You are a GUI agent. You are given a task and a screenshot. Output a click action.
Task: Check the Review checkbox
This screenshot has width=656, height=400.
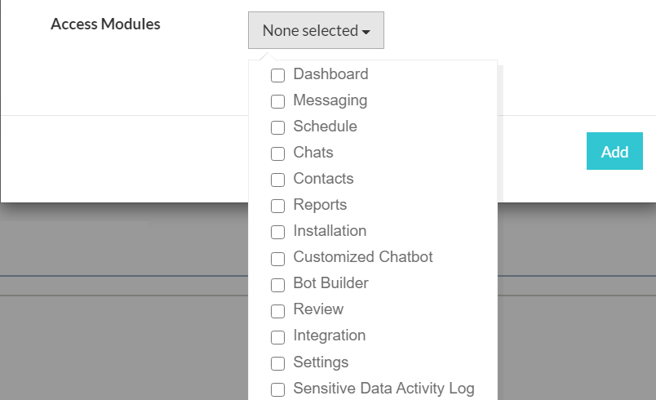278,310
